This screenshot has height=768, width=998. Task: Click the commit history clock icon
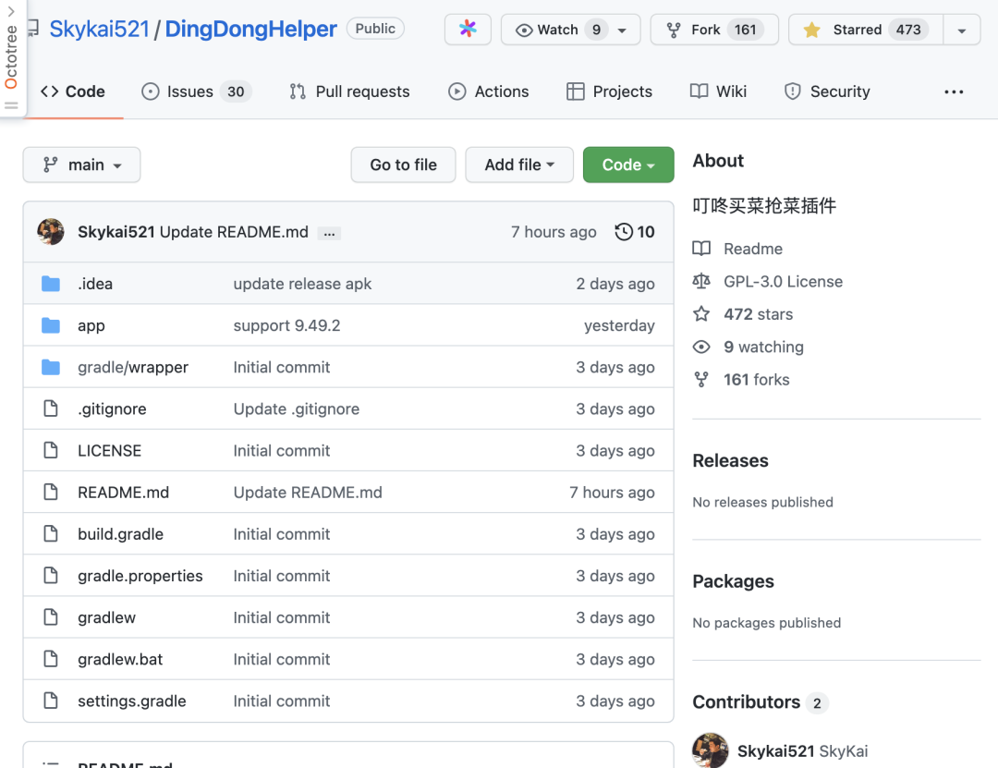[x=624, y=232]
